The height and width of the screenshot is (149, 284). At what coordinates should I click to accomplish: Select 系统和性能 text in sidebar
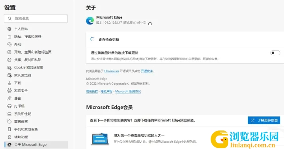click(x=22, y=114)
